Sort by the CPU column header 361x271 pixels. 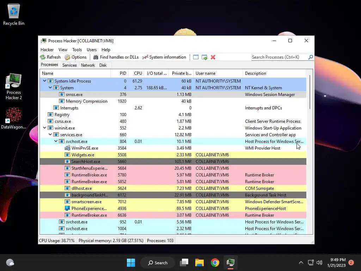coord(136,73)
